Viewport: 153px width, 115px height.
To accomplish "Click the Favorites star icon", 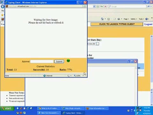I will point(2,15).
